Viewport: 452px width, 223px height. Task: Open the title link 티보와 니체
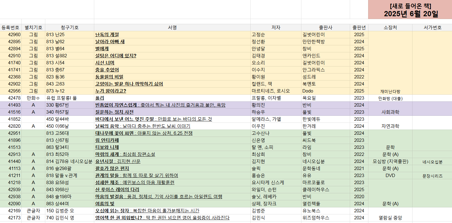point(107,147)
